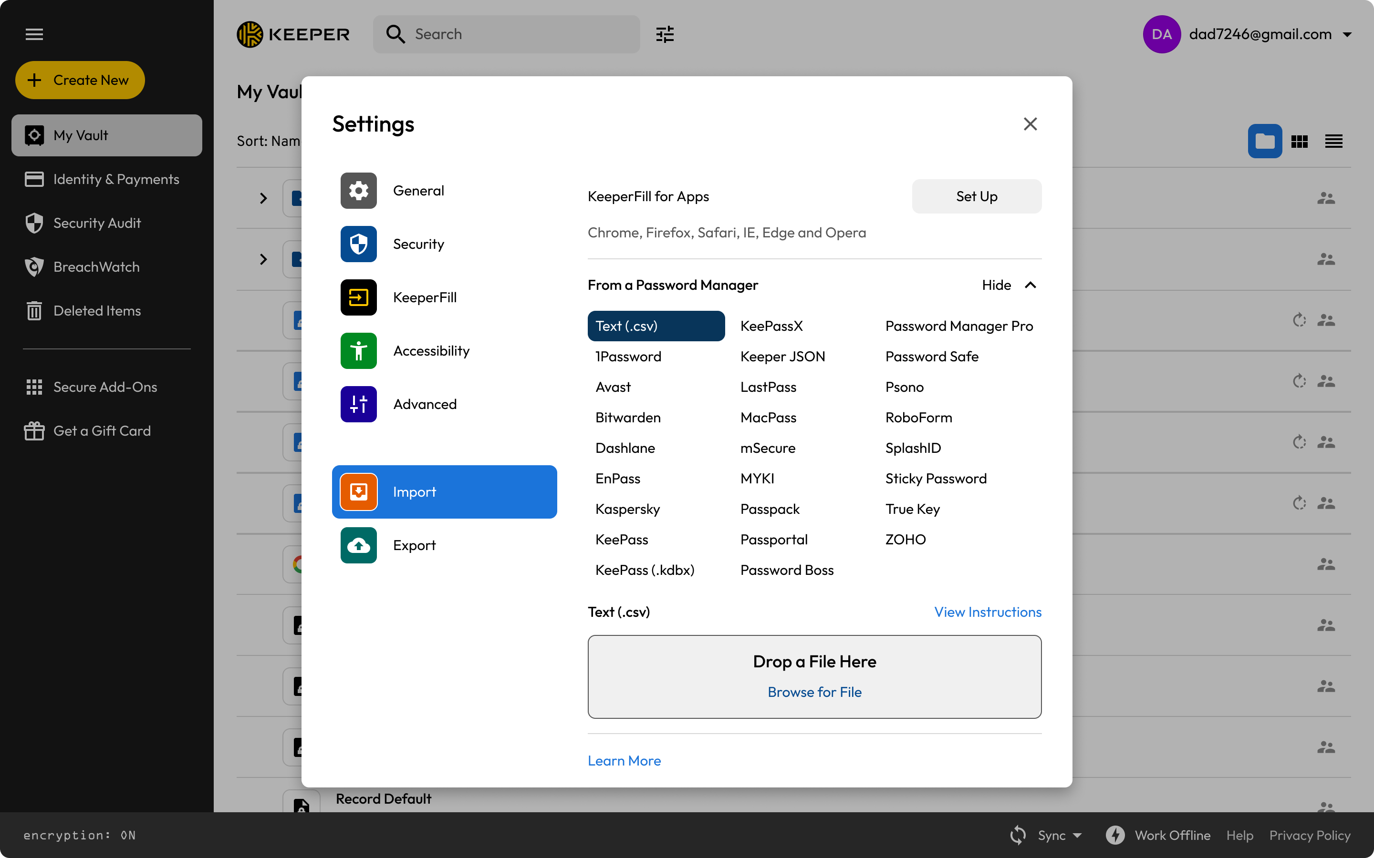1374x858 pixels.
Task: Expand the second vault folder row
Action: [263, 259]
